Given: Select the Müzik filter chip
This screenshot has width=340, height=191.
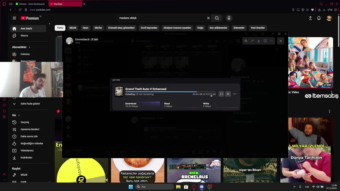Looking at the screenshot, I should (x=73, y=28).
